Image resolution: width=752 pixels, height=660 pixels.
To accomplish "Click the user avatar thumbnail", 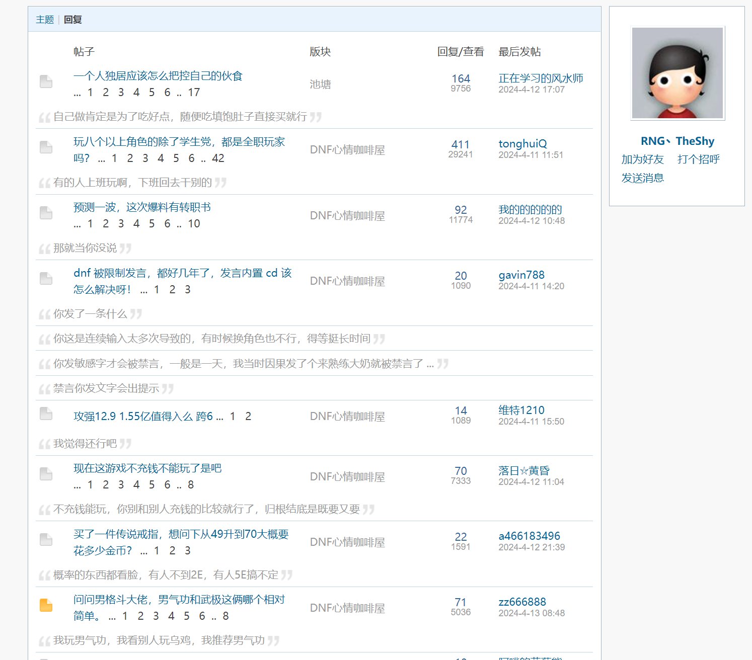I will tap(678, 73).
